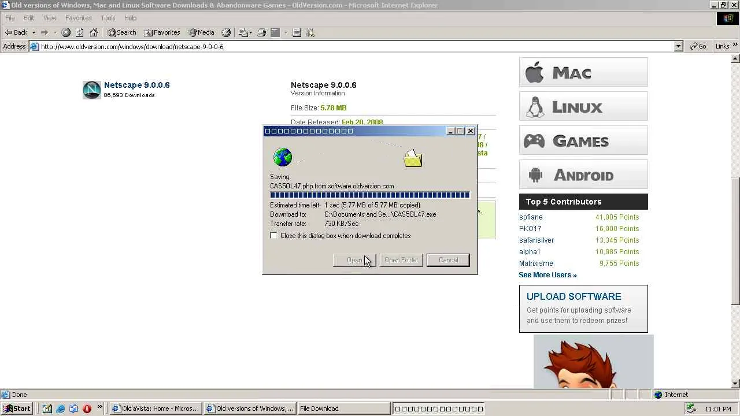740x416 pixels.
Task: Click the gray Edit toolbar button
Action: tap(275, 32)
